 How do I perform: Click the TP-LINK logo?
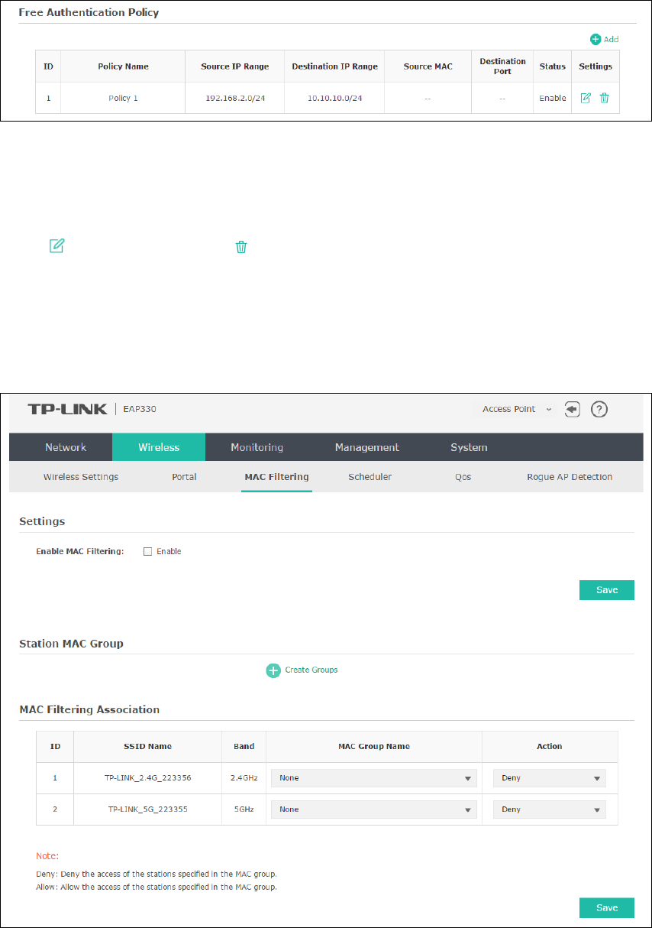tap(67, 408)
